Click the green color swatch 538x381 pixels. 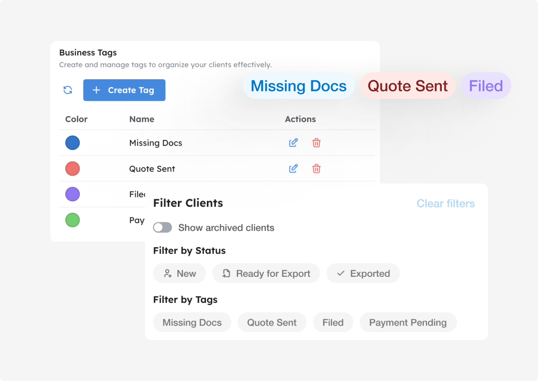(x=73, y=220)
